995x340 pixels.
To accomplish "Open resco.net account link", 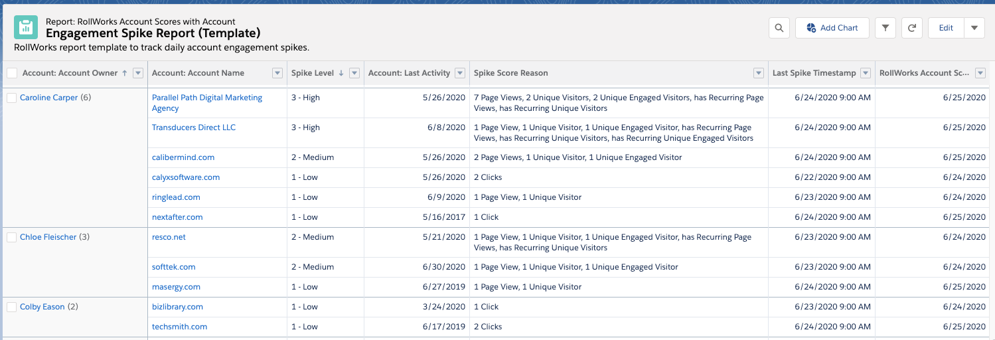I will (169, 237).
